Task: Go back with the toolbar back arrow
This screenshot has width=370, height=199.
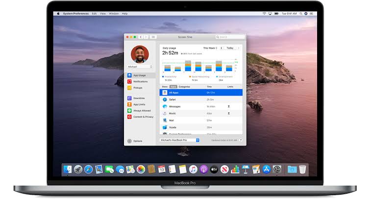Action: (141, 37)
